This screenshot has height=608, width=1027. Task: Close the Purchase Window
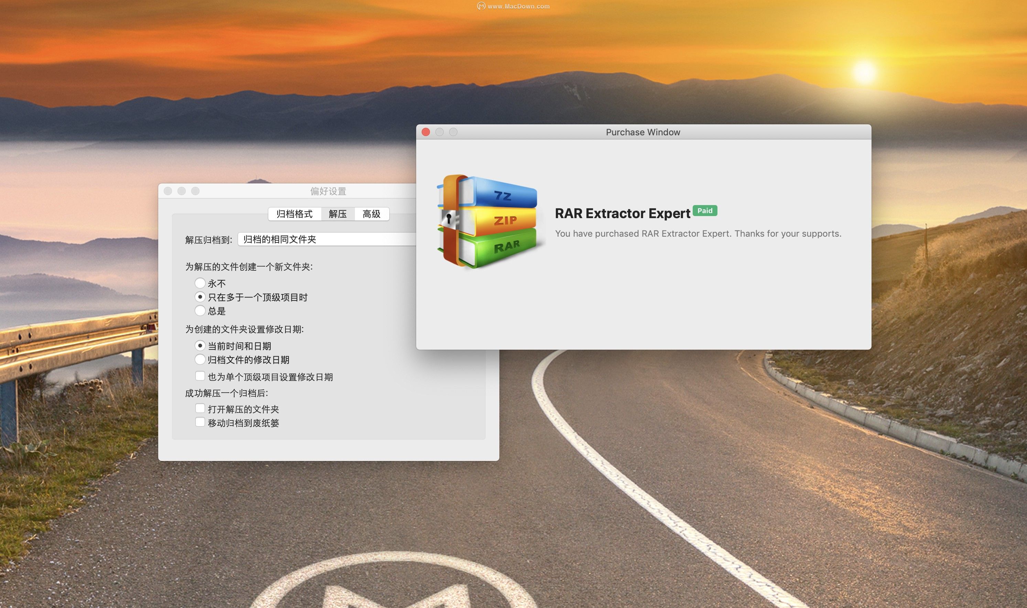426,132
